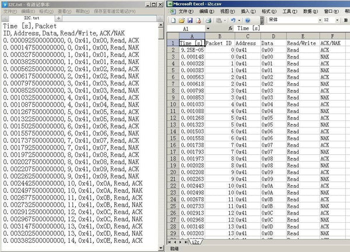Click the Bold B button in Excel
Screen dimensions: 350x252
coord(346,20)
